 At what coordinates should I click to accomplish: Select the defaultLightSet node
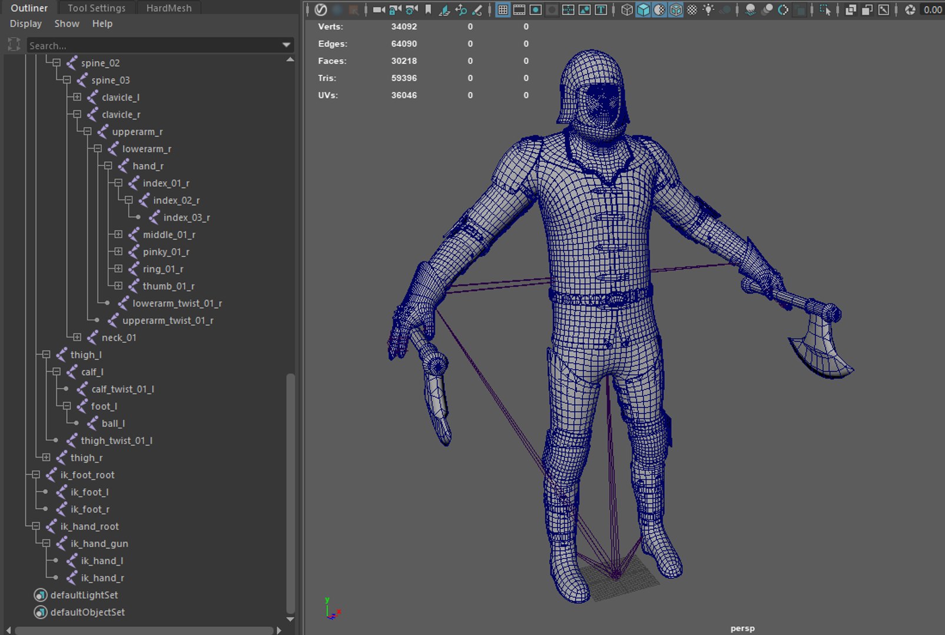84,595
